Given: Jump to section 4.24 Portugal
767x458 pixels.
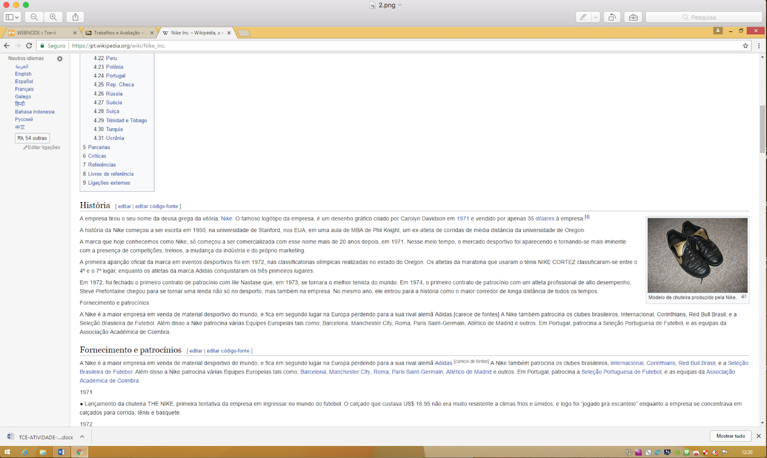Looking at the screenshot, I should (115, 76).
